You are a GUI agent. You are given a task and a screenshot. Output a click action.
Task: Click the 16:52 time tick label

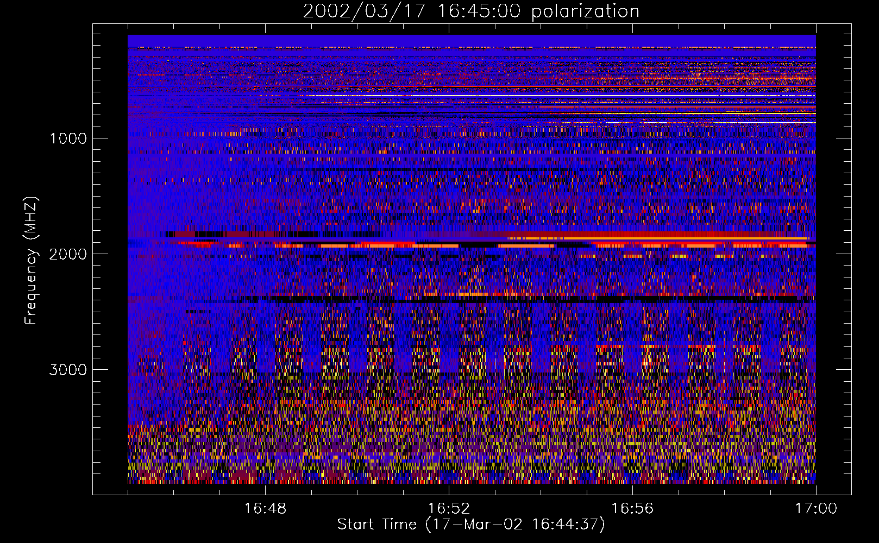[449, 509]
